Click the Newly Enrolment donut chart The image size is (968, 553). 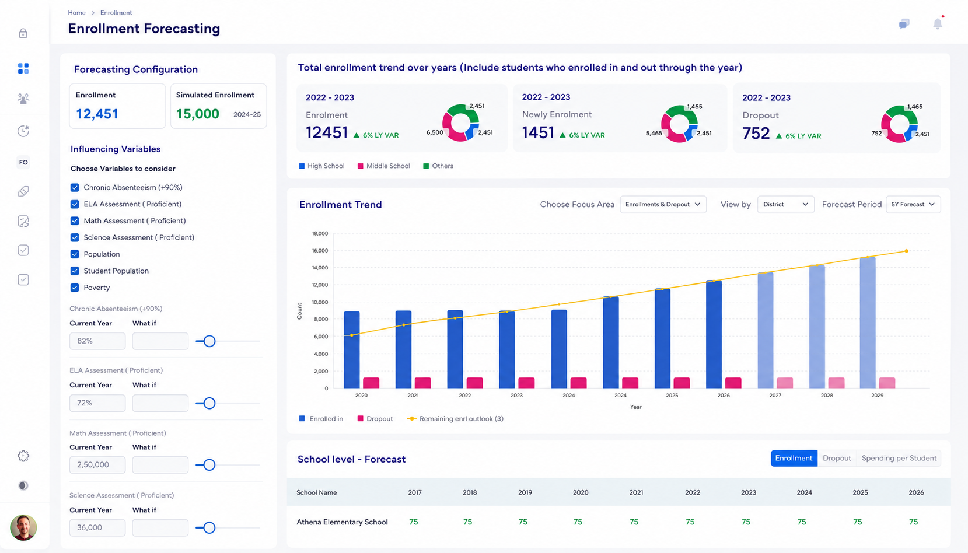click(x=679, y=124)
